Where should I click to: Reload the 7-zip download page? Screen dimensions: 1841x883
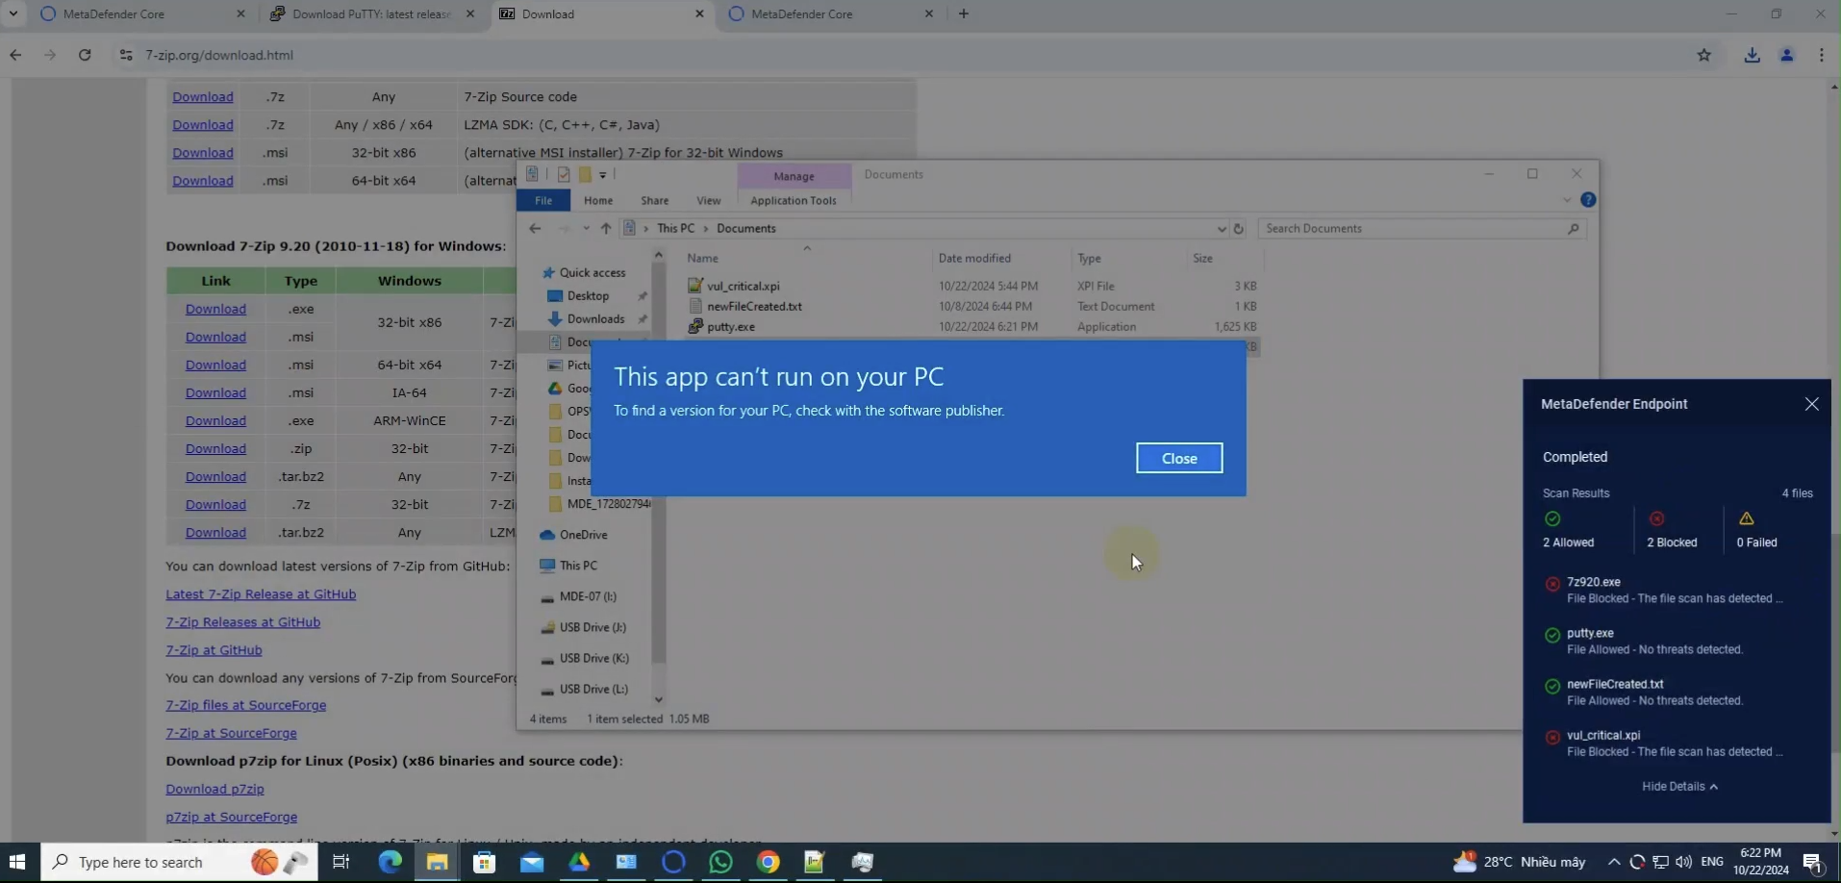[x=85, y=55]
